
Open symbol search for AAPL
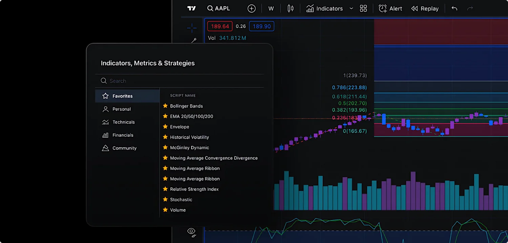[x=218, y=8]
